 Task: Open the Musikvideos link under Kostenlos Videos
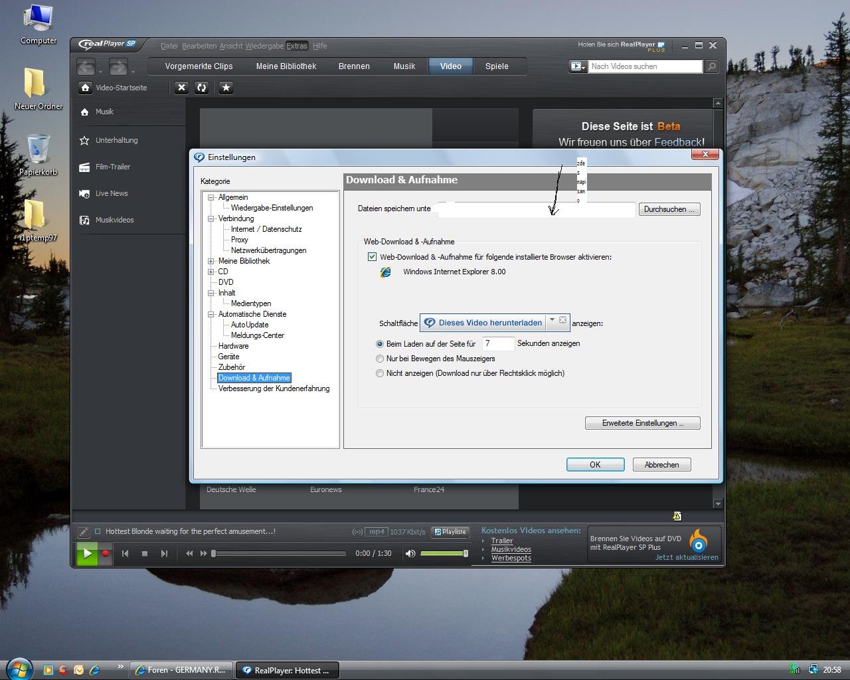(x=511, y=549)
